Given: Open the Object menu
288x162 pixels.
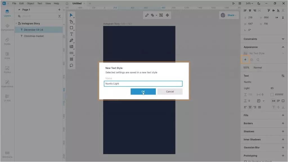Looking at the screenshot, I should pos(30,3).
